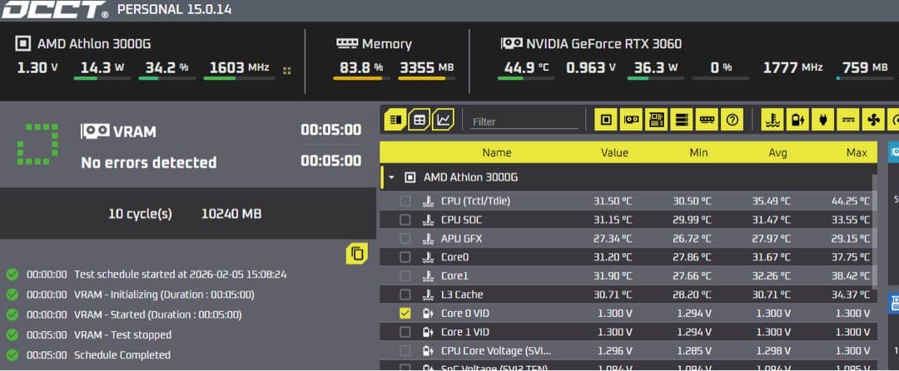Click the 'Schedule Completed' log entry

click(x=122, y=355)
